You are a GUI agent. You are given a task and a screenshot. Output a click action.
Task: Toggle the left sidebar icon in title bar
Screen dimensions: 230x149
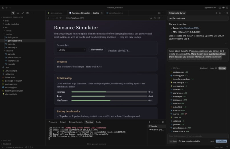click(3, 8)
